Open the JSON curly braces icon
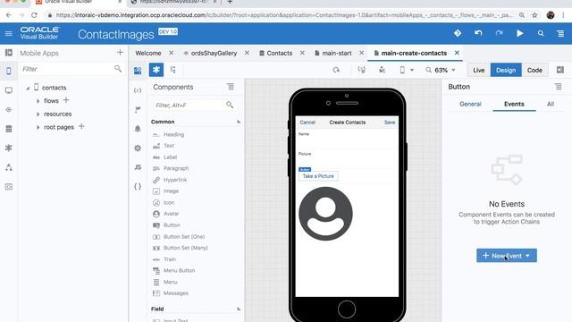572x322 pixels. [138, 187]
